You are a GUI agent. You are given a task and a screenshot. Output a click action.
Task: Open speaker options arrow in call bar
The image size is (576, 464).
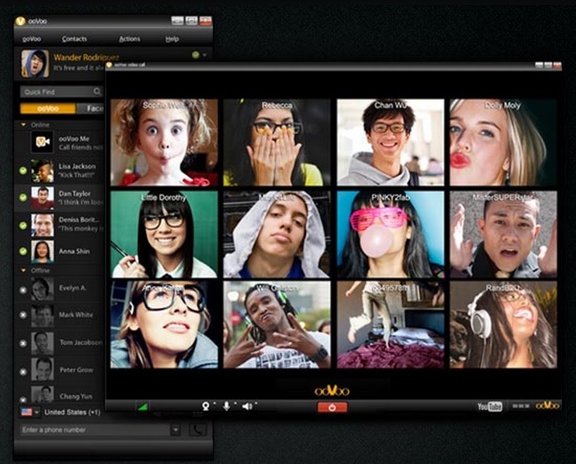(256, 404)
